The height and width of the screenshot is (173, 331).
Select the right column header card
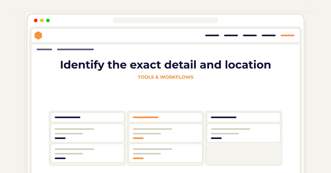[244, 117]
